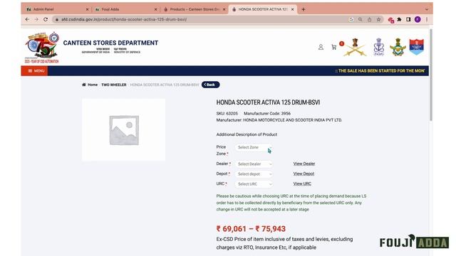Viewport: 456px width, 256px height.
Task: Open a new browser tab
Action: pyautogui.click(x=304, y=9)
